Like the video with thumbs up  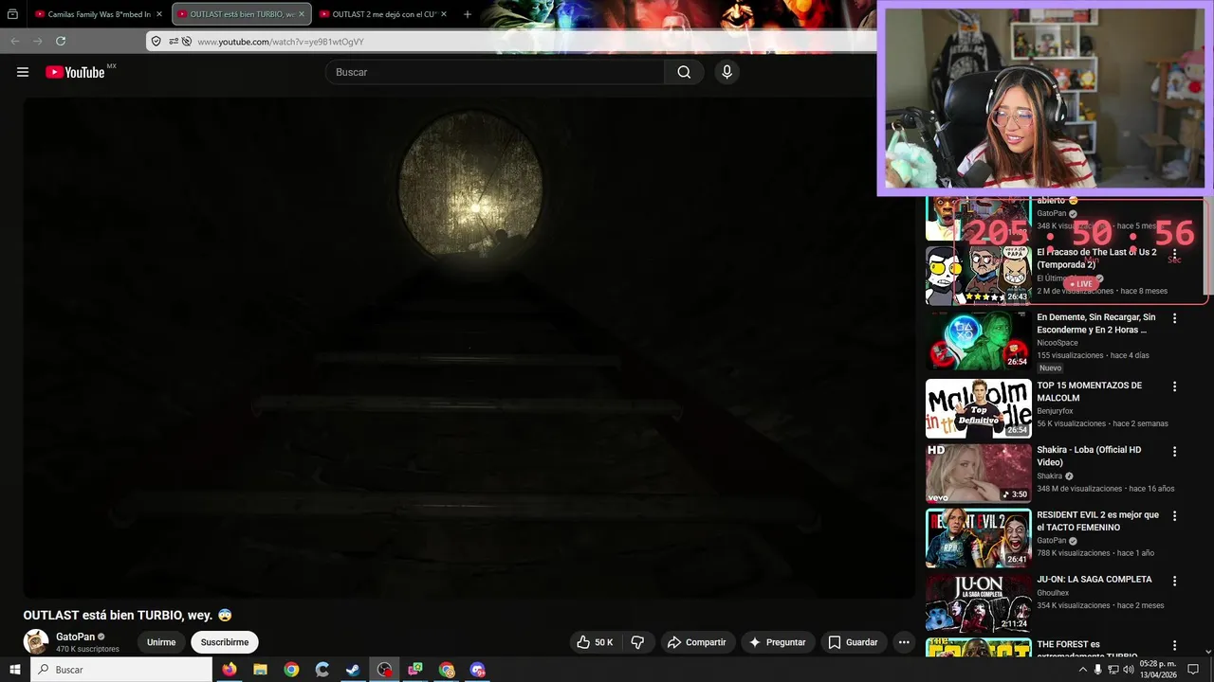tap(595, 642)
